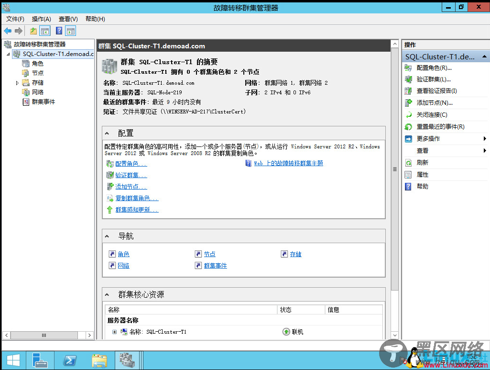Open Server Manager taskbar icon

[40, 360]
